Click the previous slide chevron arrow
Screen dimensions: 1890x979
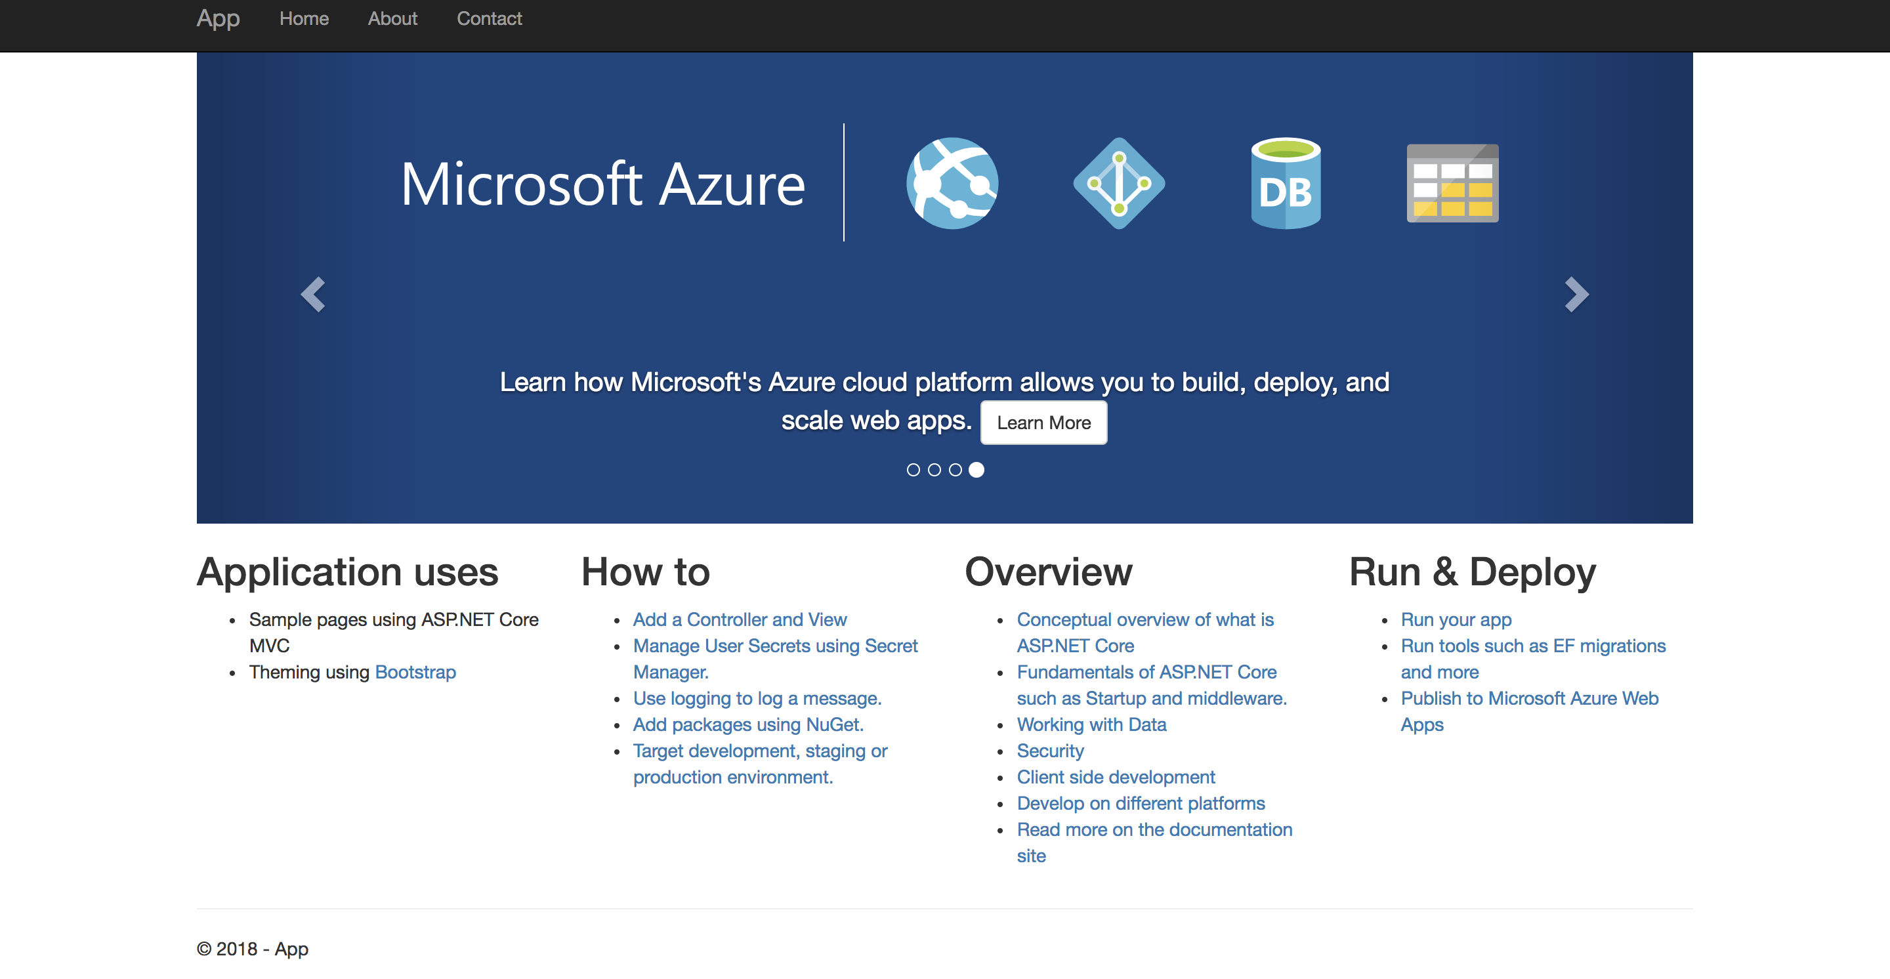coord(313,295)
